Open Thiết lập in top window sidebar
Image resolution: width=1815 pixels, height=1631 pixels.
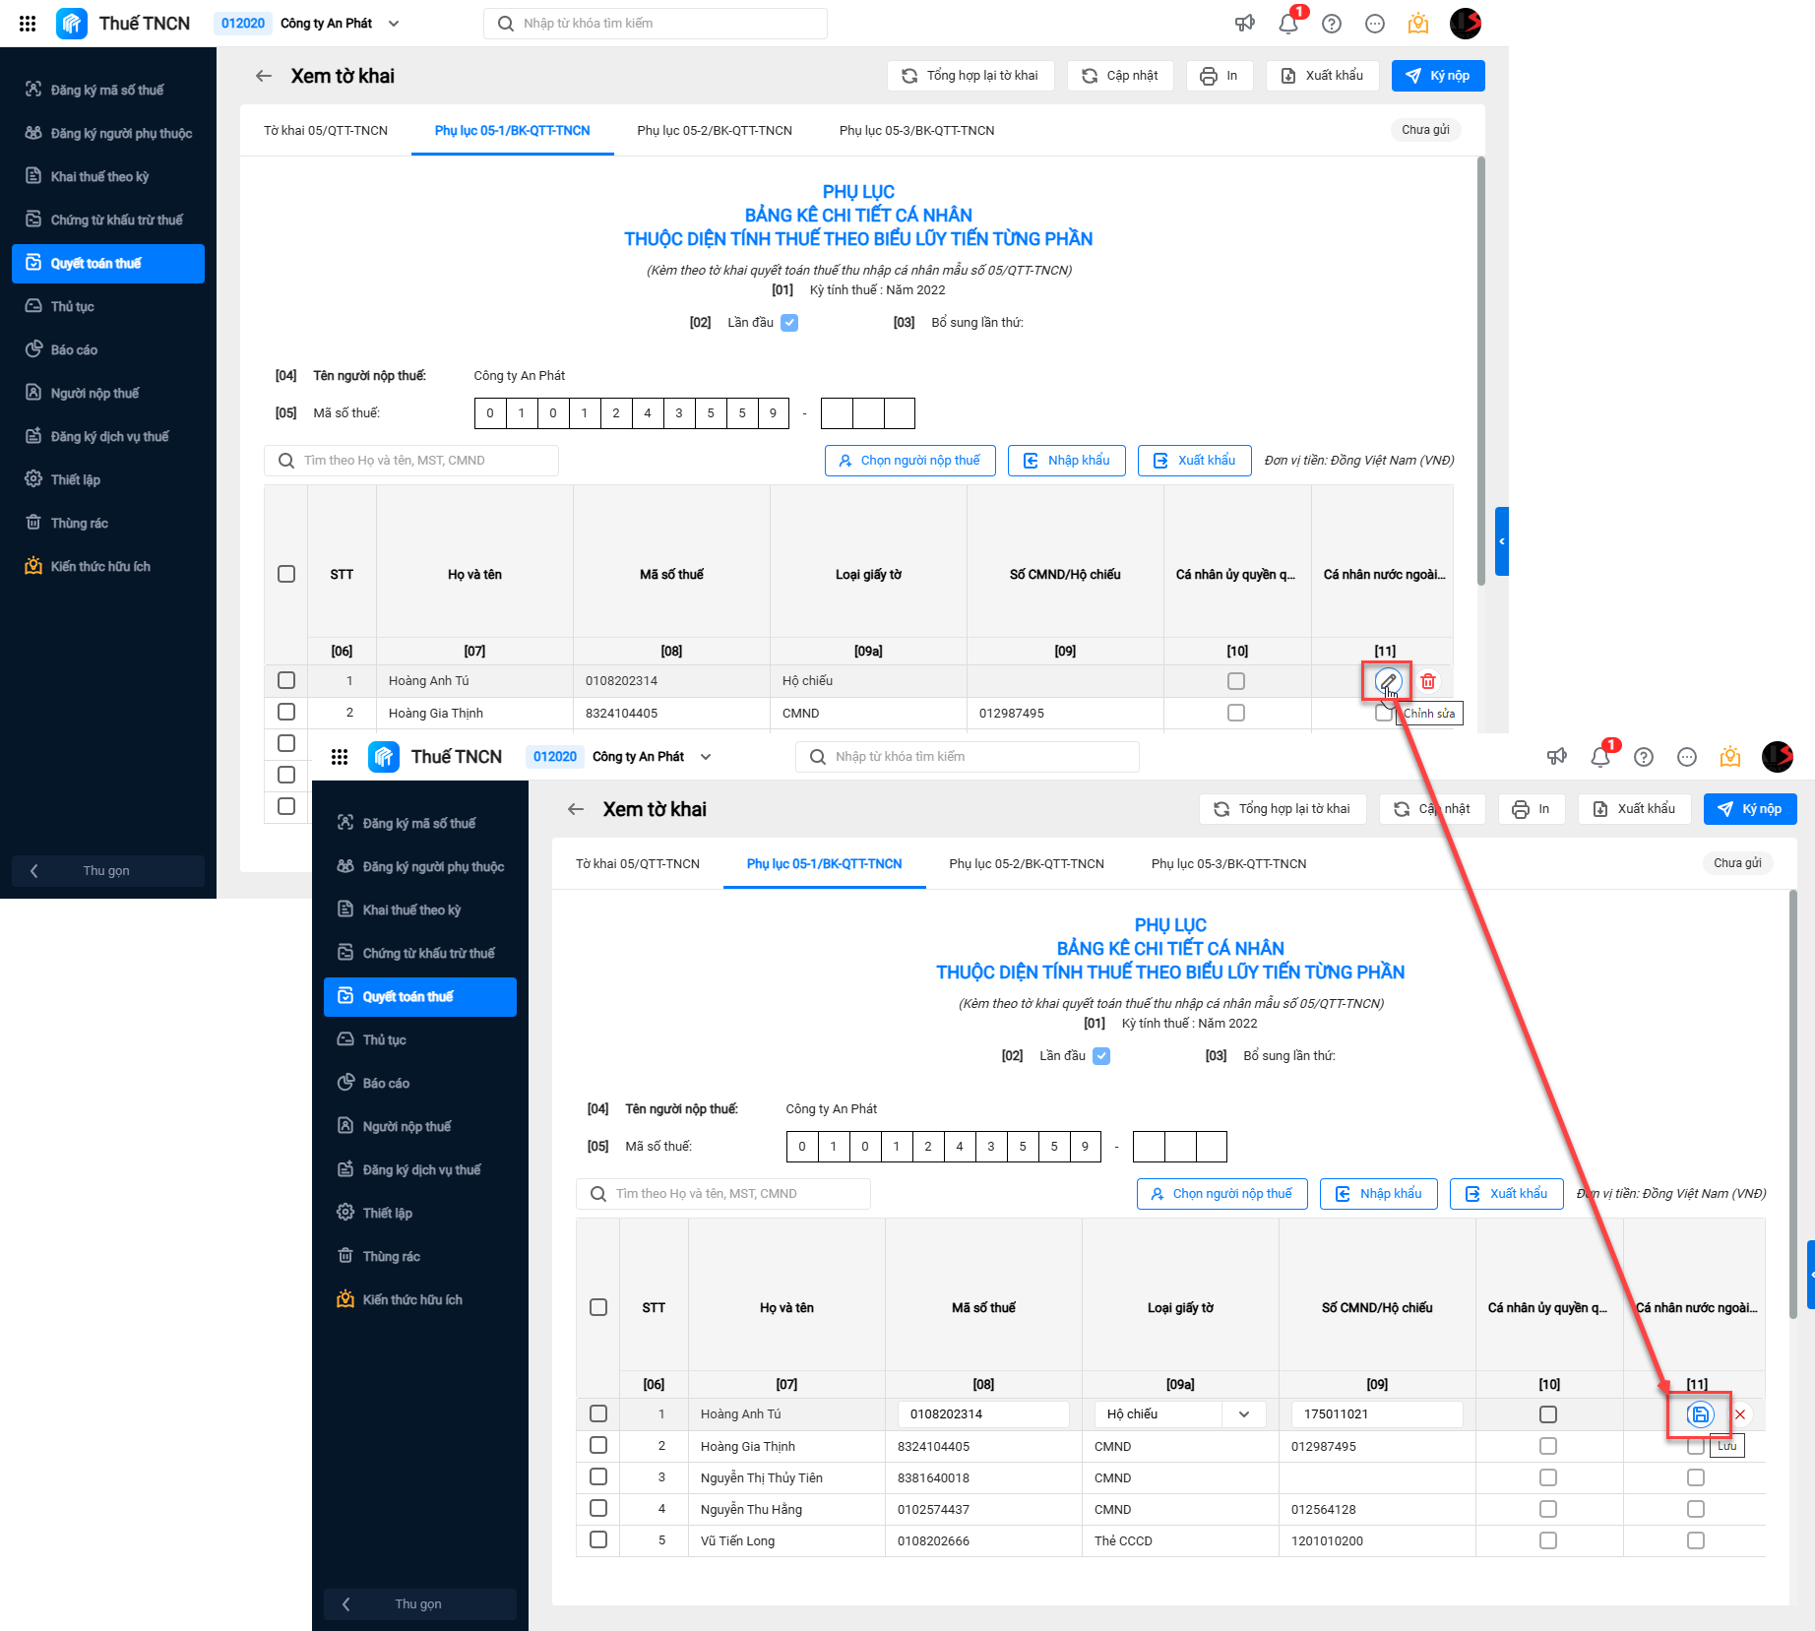point(108,479)
